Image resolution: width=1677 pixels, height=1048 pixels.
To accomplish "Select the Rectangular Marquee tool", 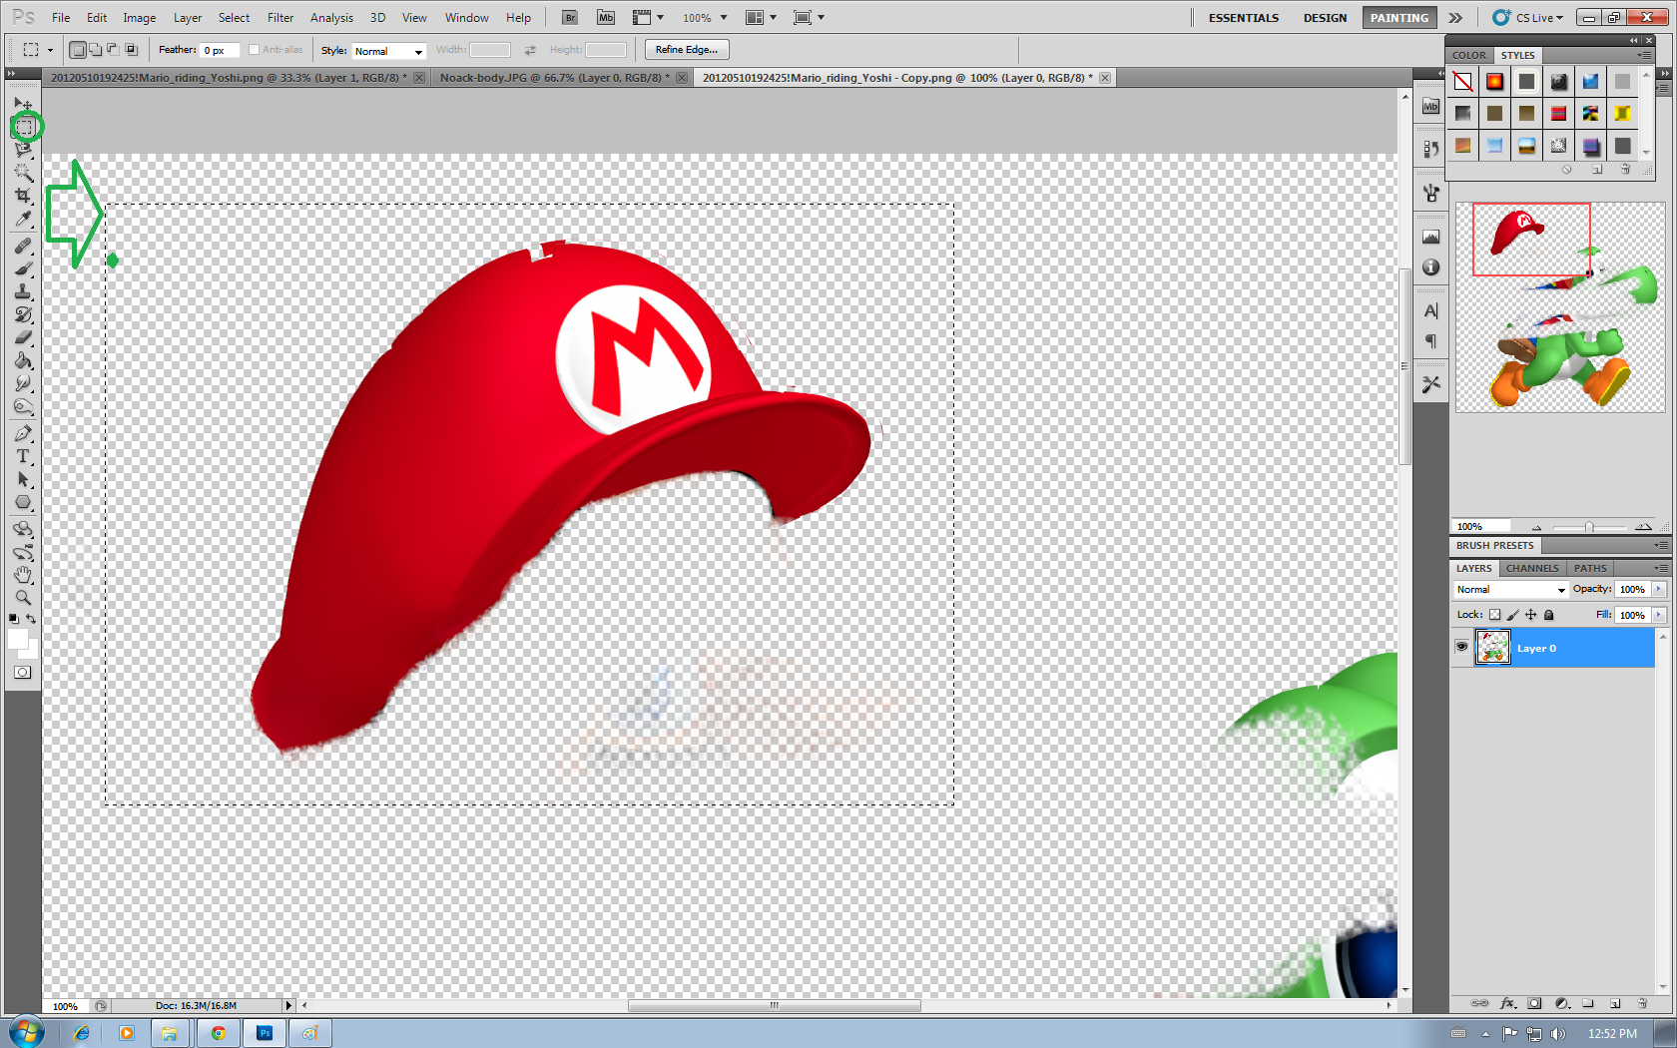I will click(25, 128).
